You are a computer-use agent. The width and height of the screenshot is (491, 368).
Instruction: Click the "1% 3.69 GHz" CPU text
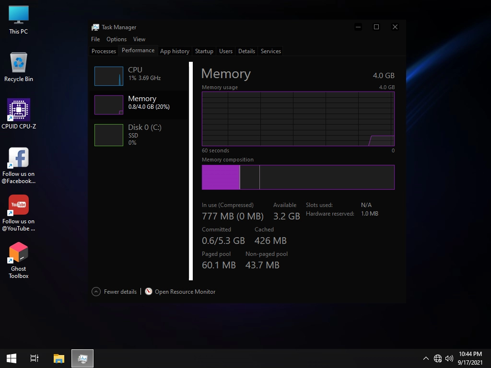click(x=144, y=78)
